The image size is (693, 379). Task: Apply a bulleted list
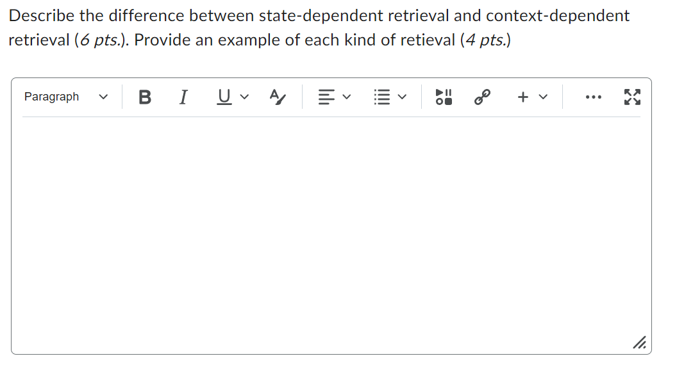click(383, 97)
